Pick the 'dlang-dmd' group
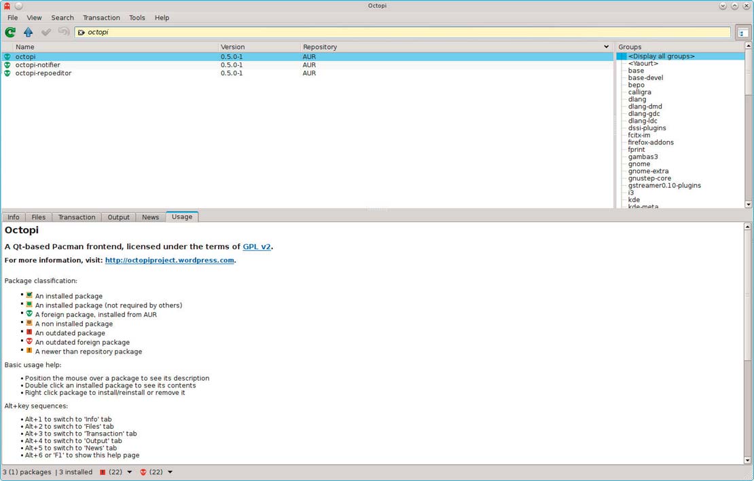This screenshot has height=481, width=754. (645, 107)
